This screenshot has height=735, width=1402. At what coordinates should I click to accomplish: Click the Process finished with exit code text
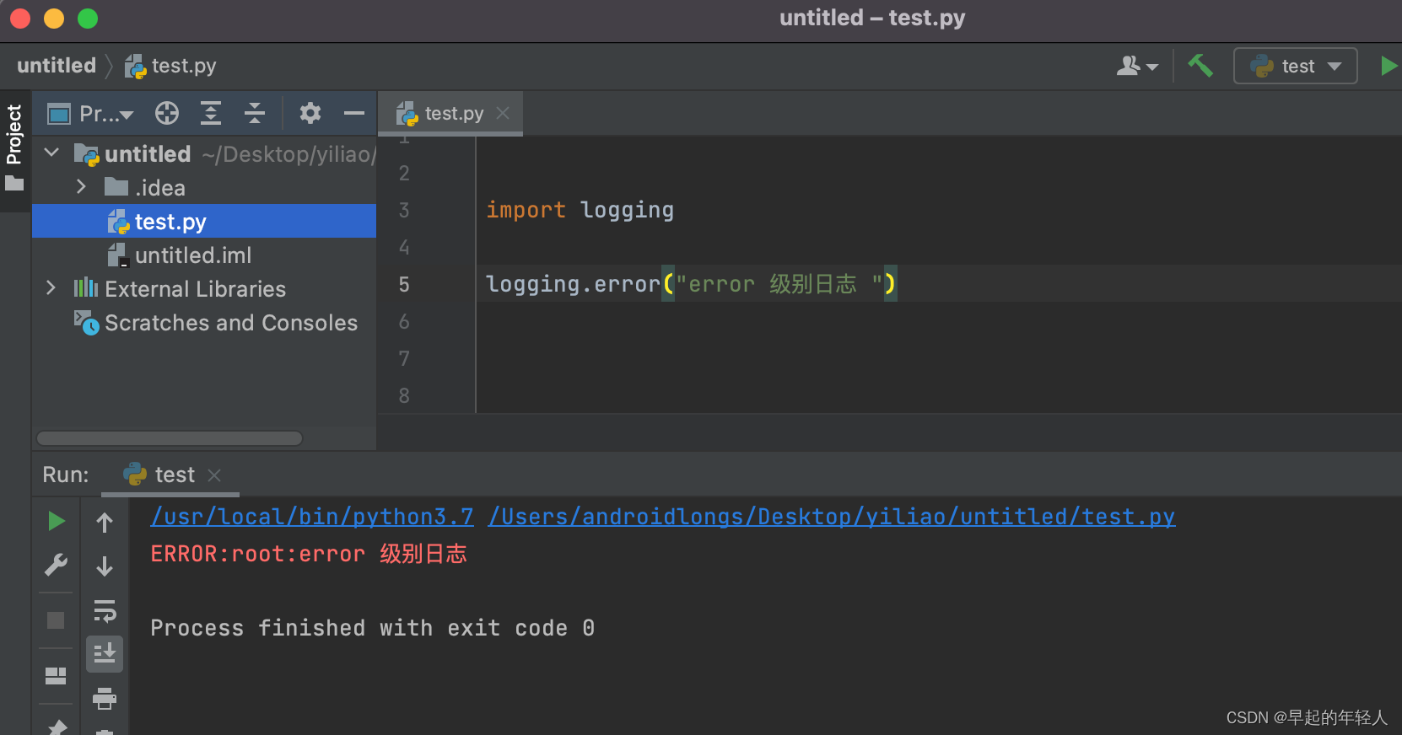pyautogui.click(x=372, y=628)
